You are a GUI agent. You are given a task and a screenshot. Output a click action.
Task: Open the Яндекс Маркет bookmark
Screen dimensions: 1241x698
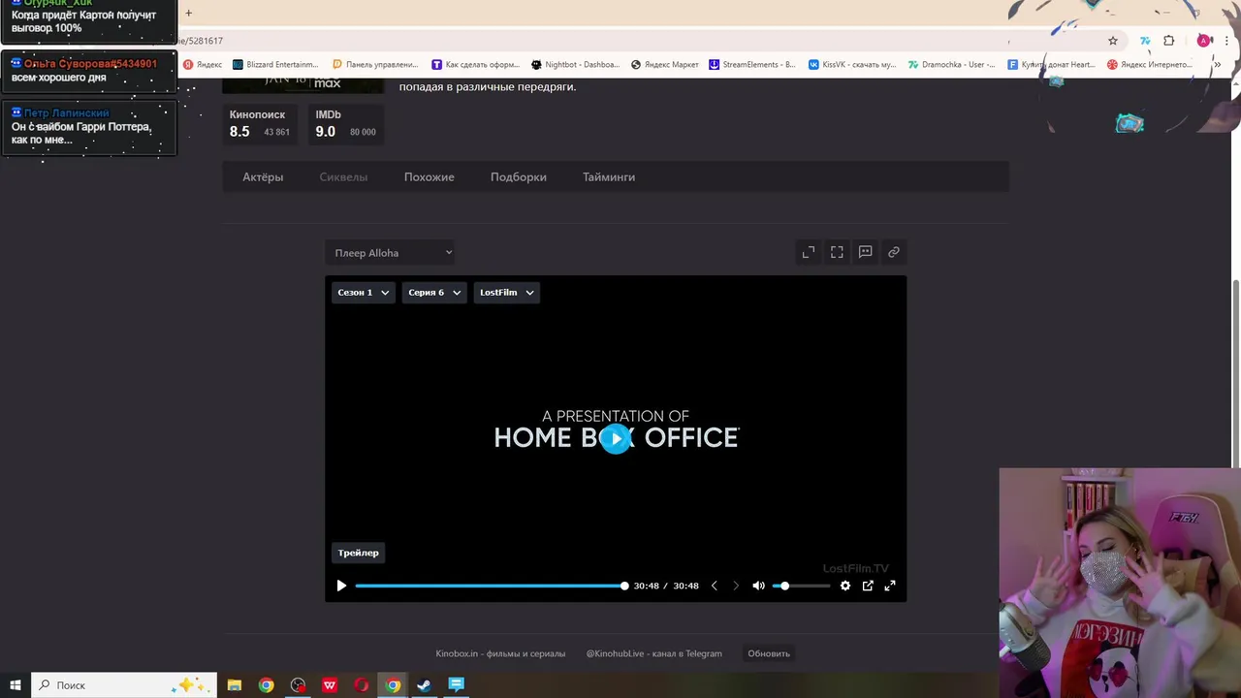point(665,65)
